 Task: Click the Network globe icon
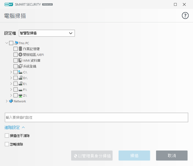(11, 101)
